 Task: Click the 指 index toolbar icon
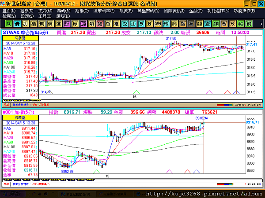(182, 24)
